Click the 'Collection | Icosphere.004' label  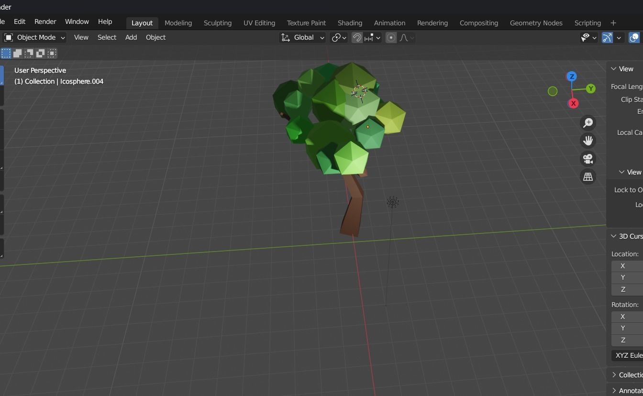coord(59,81)
